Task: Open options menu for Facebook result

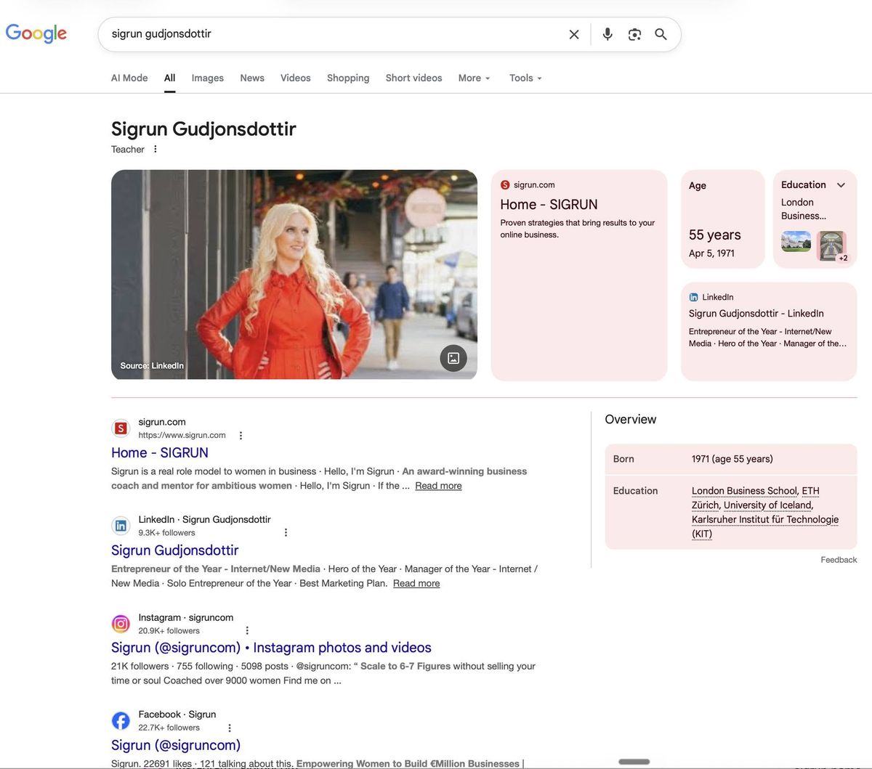Action: pos(230,728)
